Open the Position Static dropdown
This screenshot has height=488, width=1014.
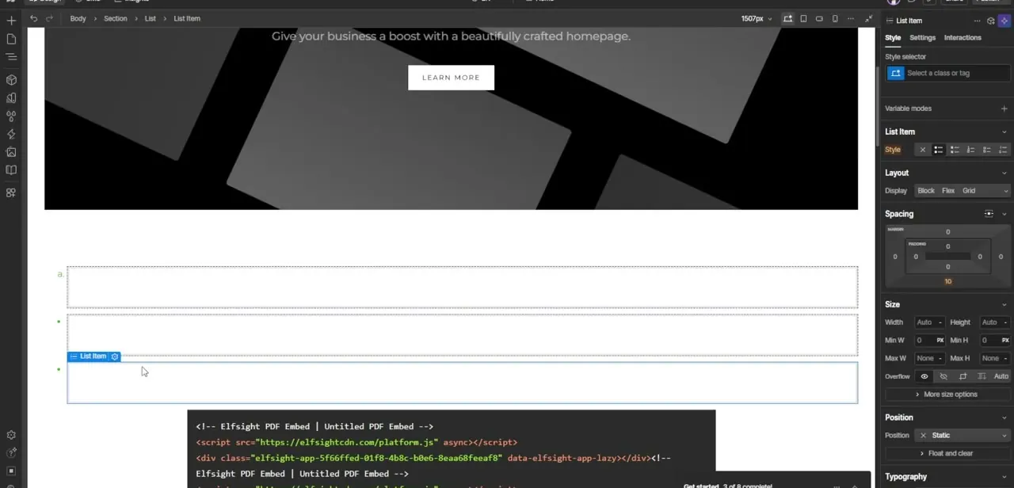pyautogui.click(x=963, y=436)
